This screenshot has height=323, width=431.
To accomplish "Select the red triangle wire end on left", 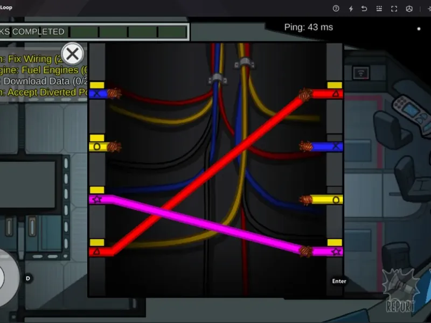I will (x=101, y=251).
